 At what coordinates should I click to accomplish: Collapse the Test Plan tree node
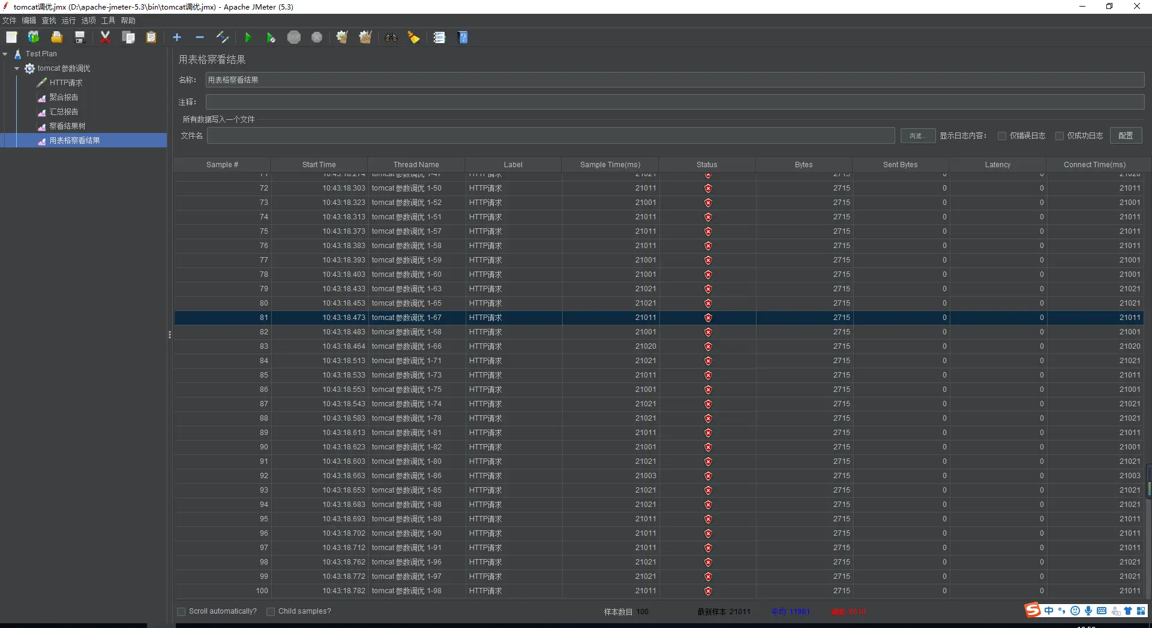point(5,54)
